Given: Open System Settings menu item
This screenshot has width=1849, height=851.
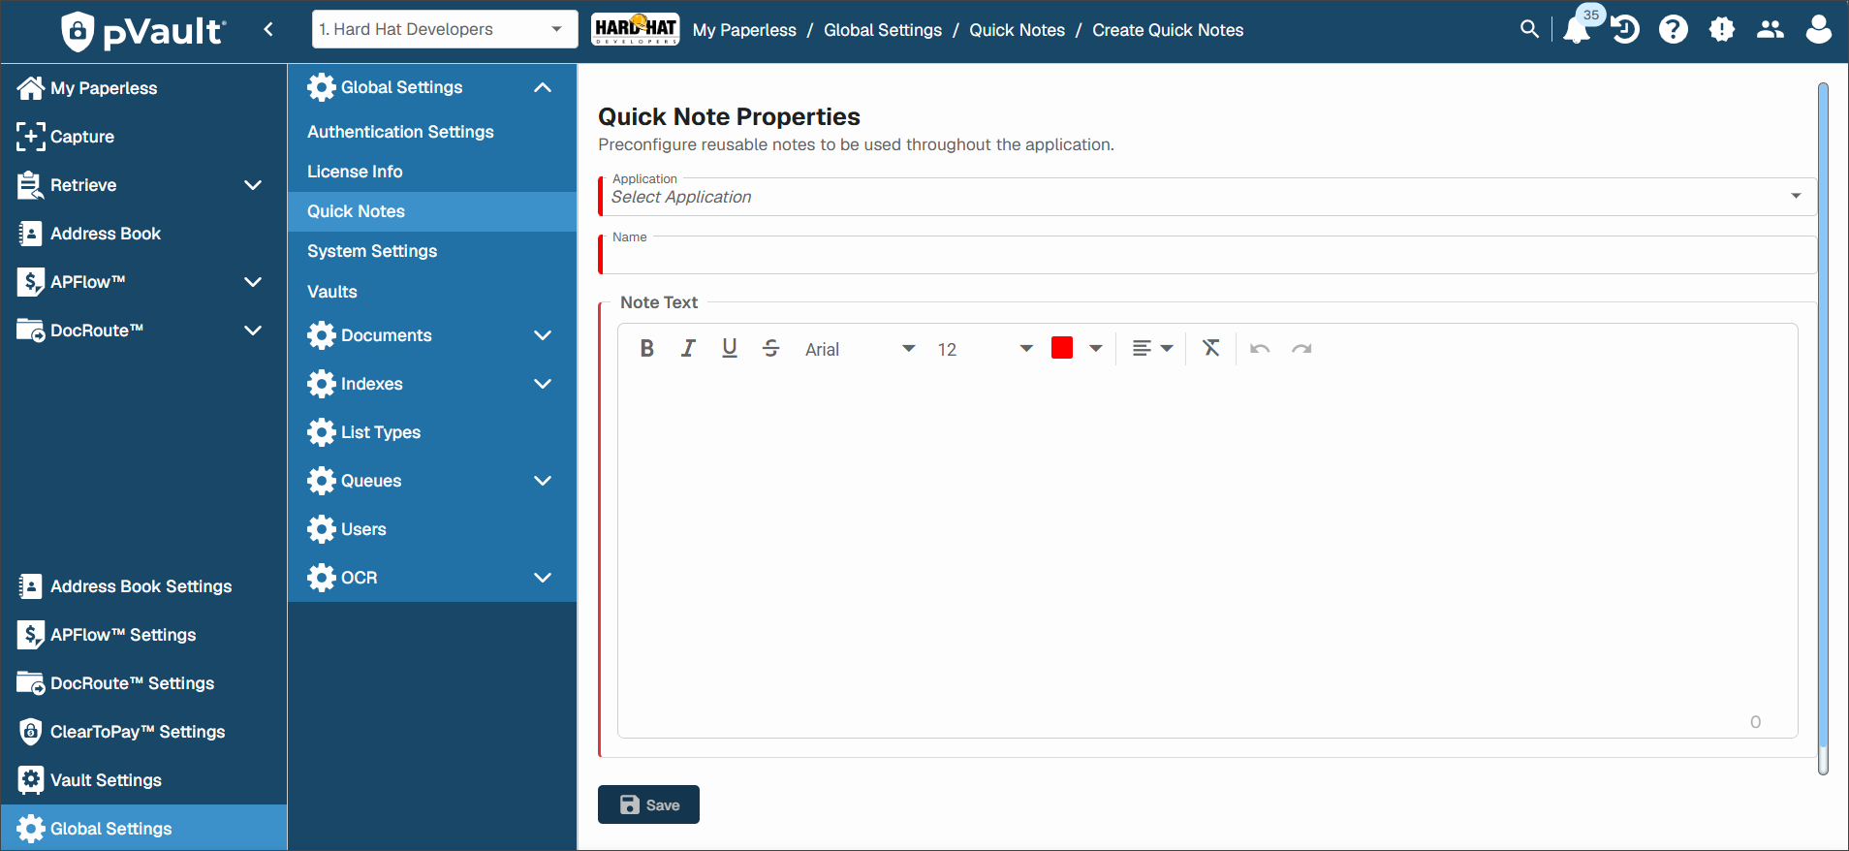Looking at the screenshot, I should click(x=372, y=251).
